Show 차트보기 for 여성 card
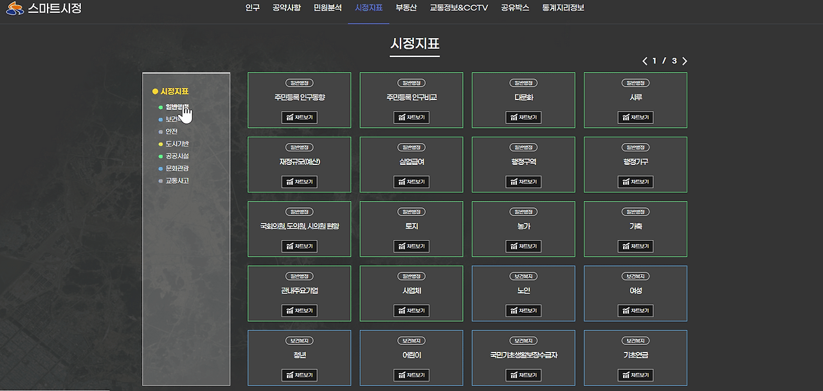Viewport: 823px width, 391px height. [635, 311]
